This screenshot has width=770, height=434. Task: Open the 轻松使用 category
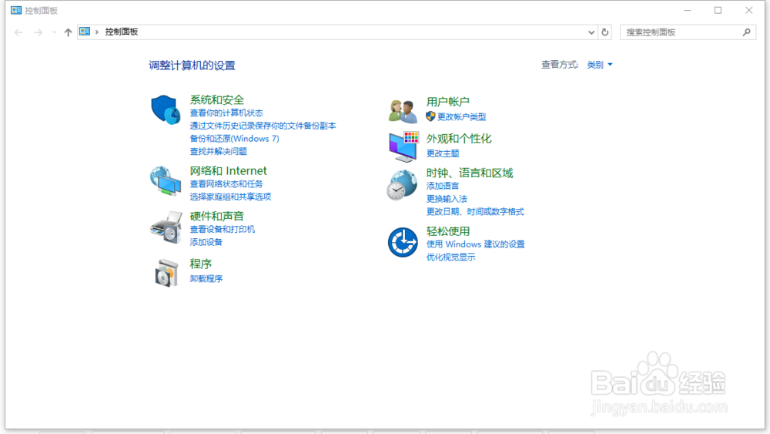point(448,231)
